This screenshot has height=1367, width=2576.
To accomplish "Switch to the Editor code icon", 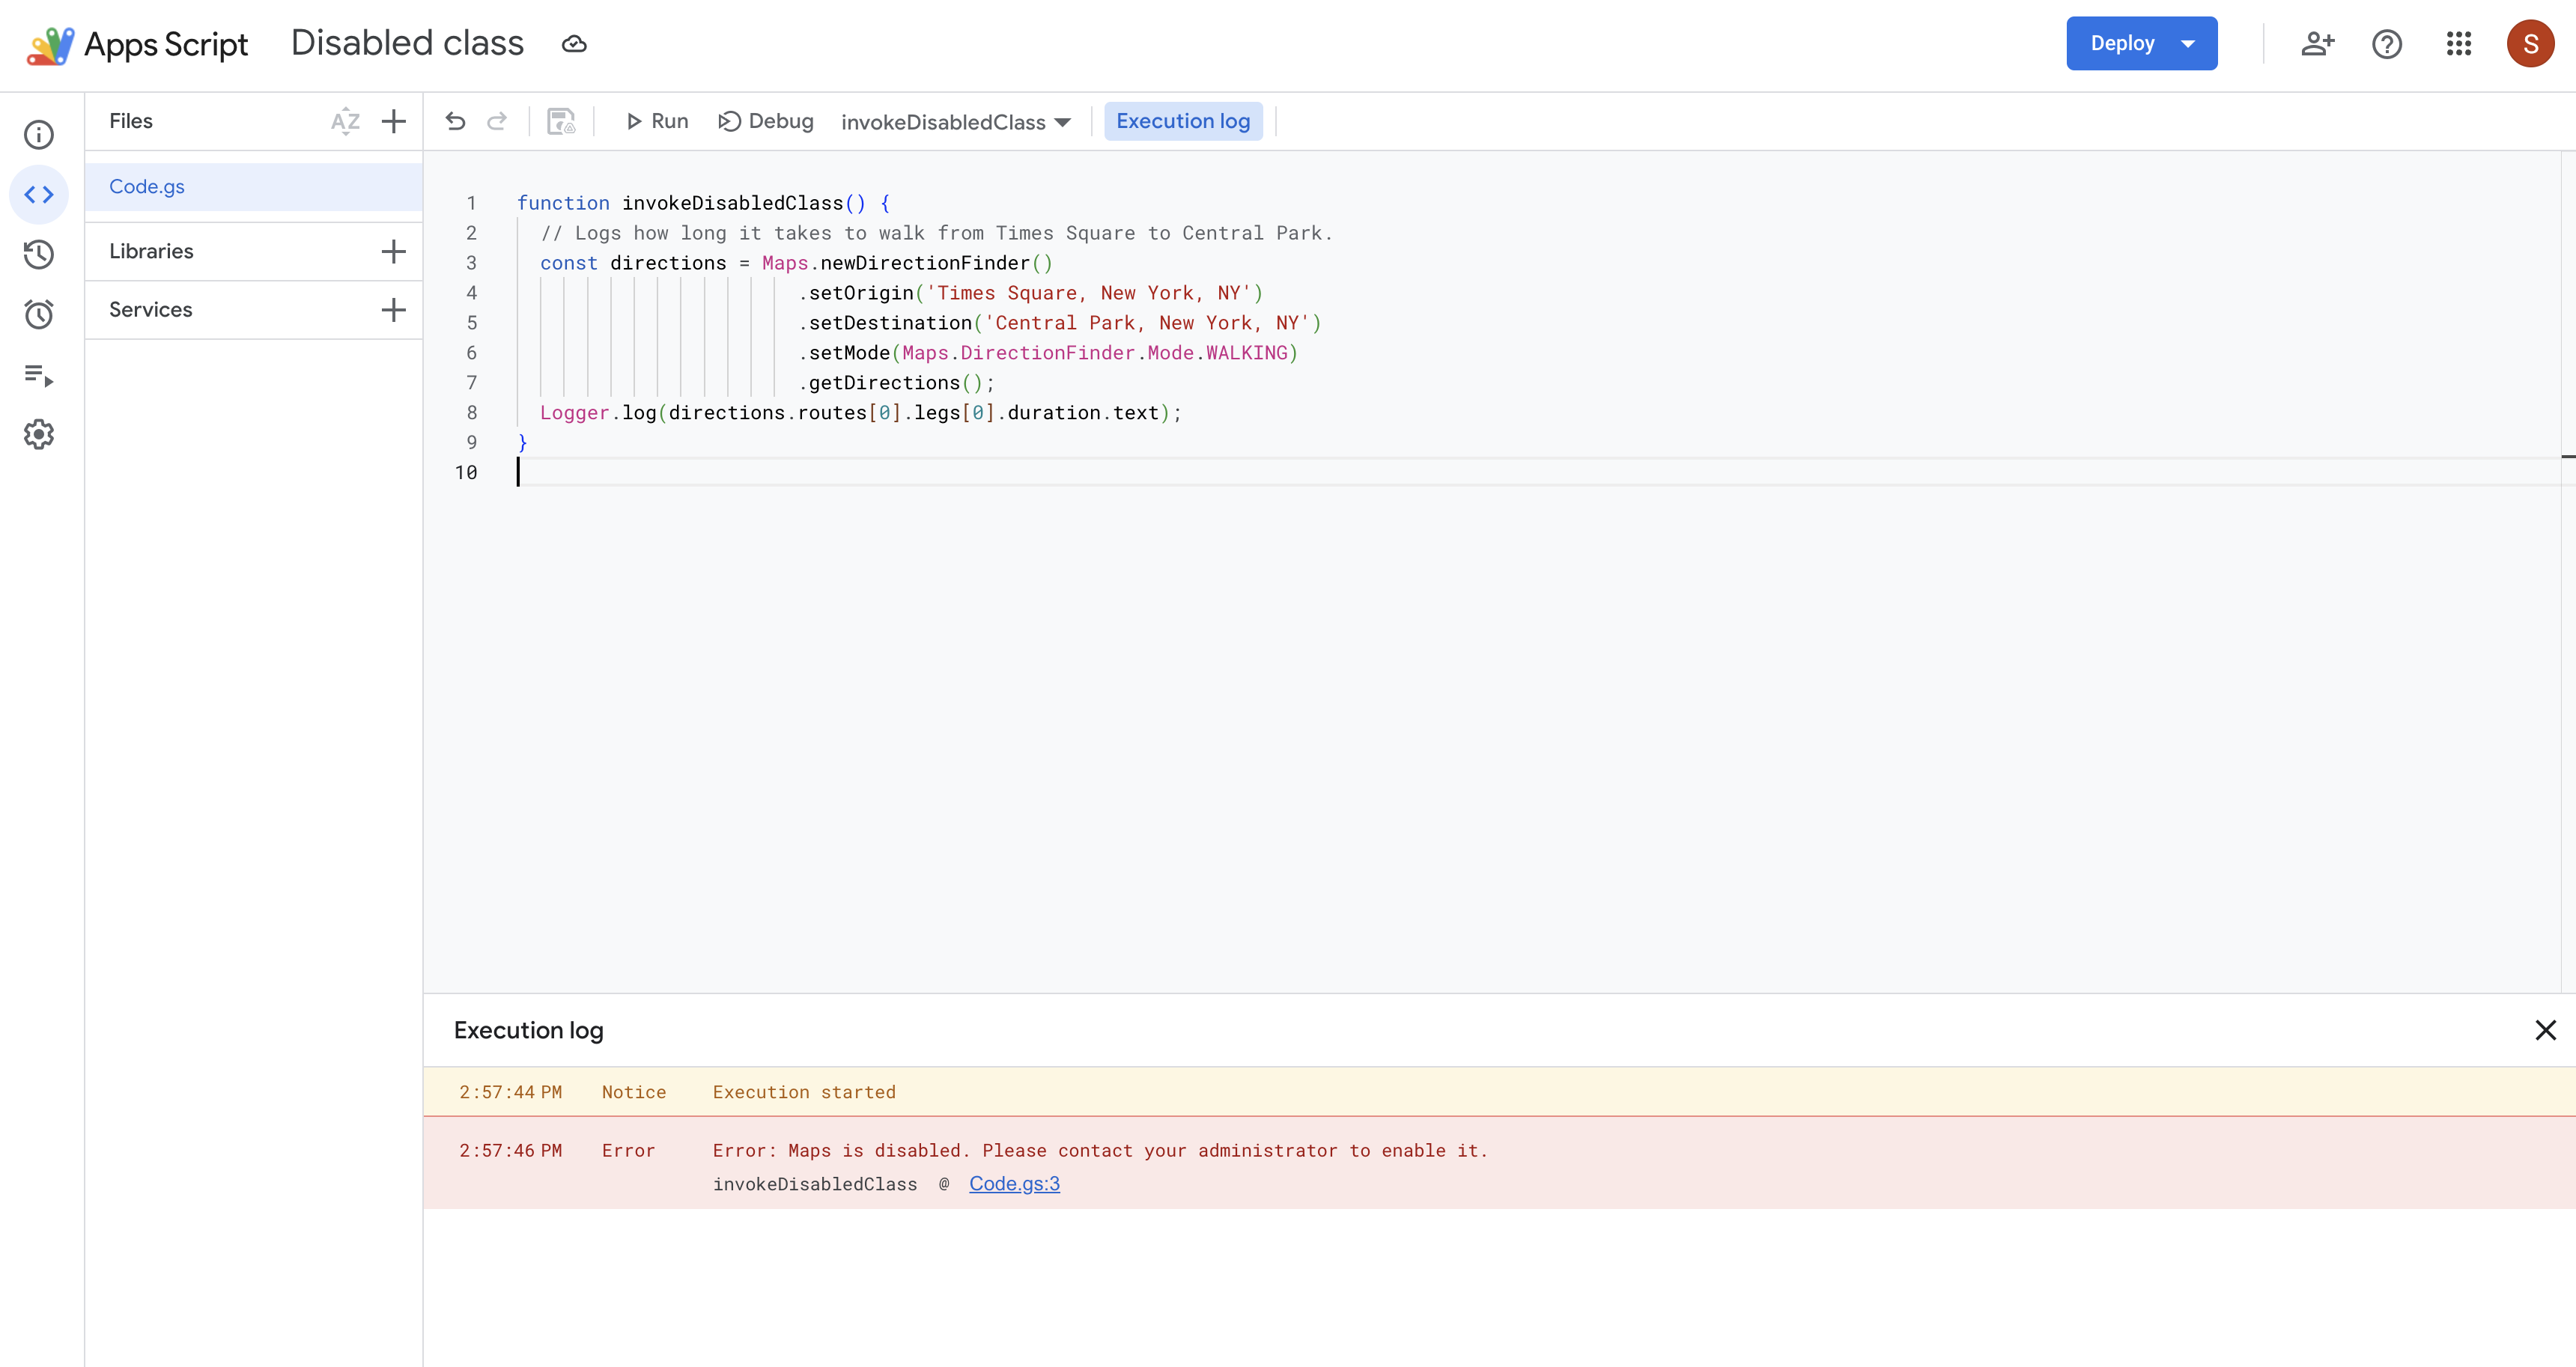I will [38, 194].
